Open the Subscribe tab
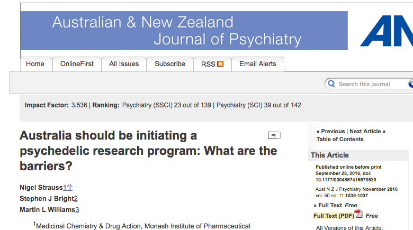 [x=170, y=64]
